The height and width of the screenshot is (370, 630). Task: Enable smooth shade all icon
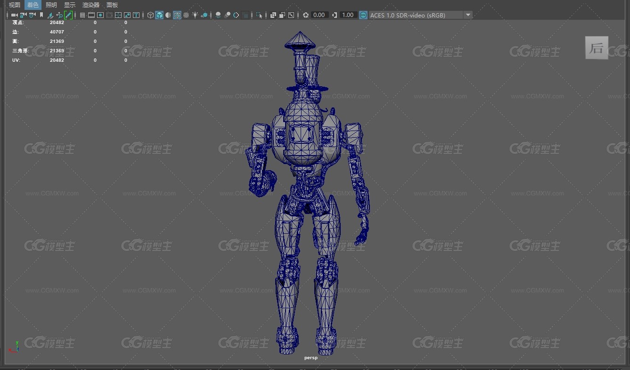pos(159,15)
